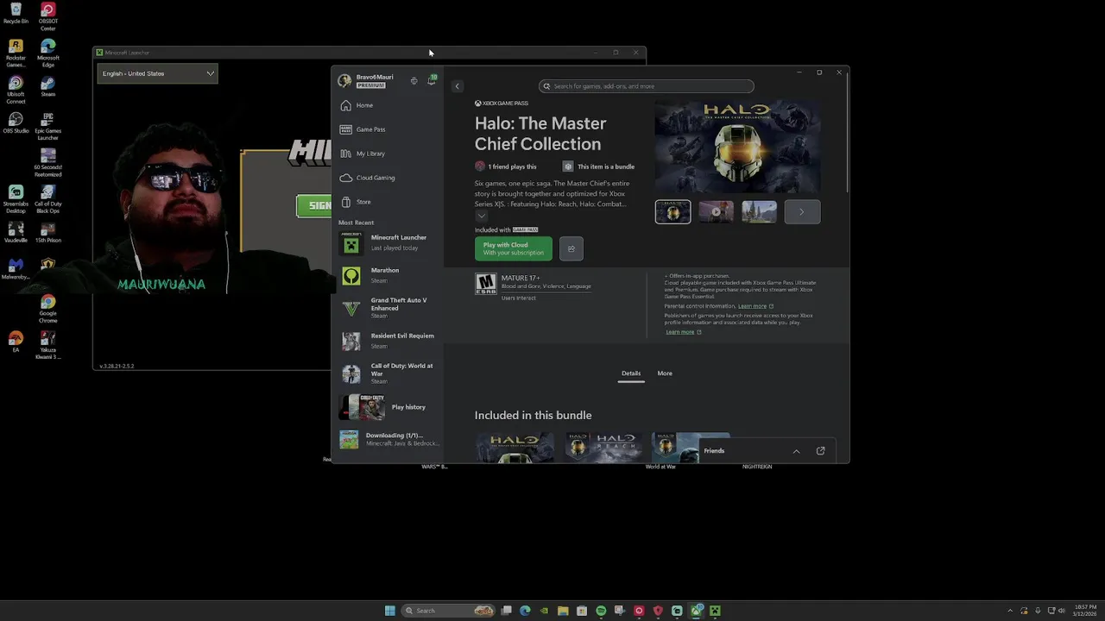Viewport: 1105px width, 621px height.
Task: Open Google Chrome desktop icon
Action: tap(48, 309)
